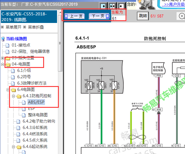Open 6.3故障诊断方法 page
The width and height of the screenshot is (185, 154).
(32, 83)
